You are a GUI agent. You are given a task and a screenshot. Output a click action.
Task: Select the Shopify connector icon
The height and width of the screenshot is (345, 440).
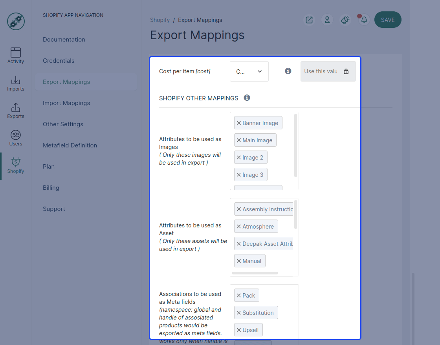pyautogui.click(x=16, y=165)
